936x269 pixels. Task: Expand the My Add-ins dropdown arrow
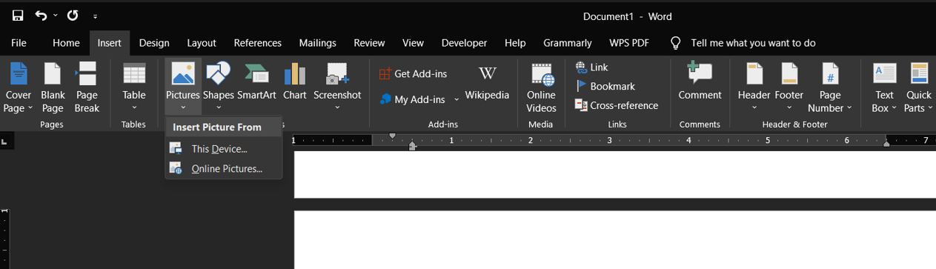click(x=457, y=99)
